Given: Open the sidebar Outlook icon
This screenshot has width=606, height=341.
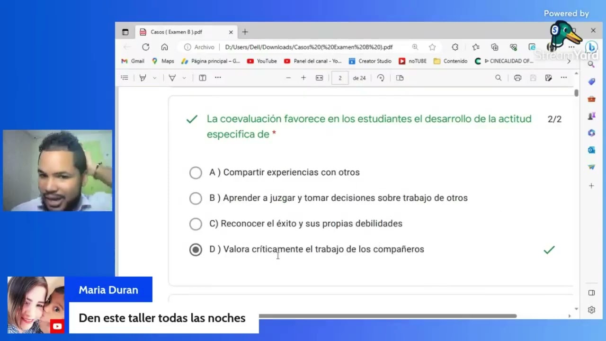Looking at the screenshot, I should point(591,150).
